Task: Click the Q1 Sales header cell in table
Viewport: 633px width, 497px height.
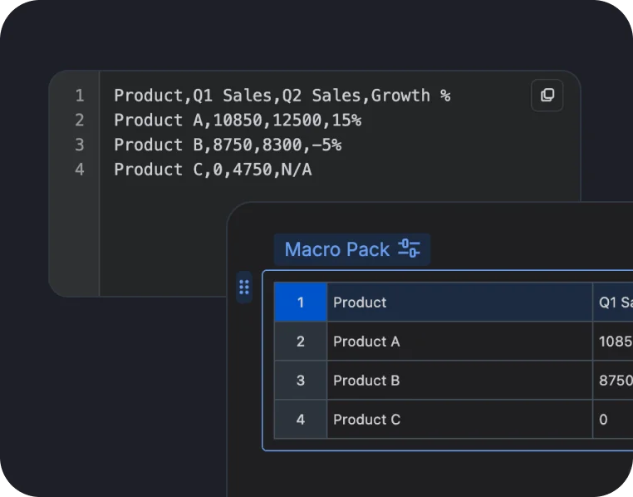Action: [613, 302]
